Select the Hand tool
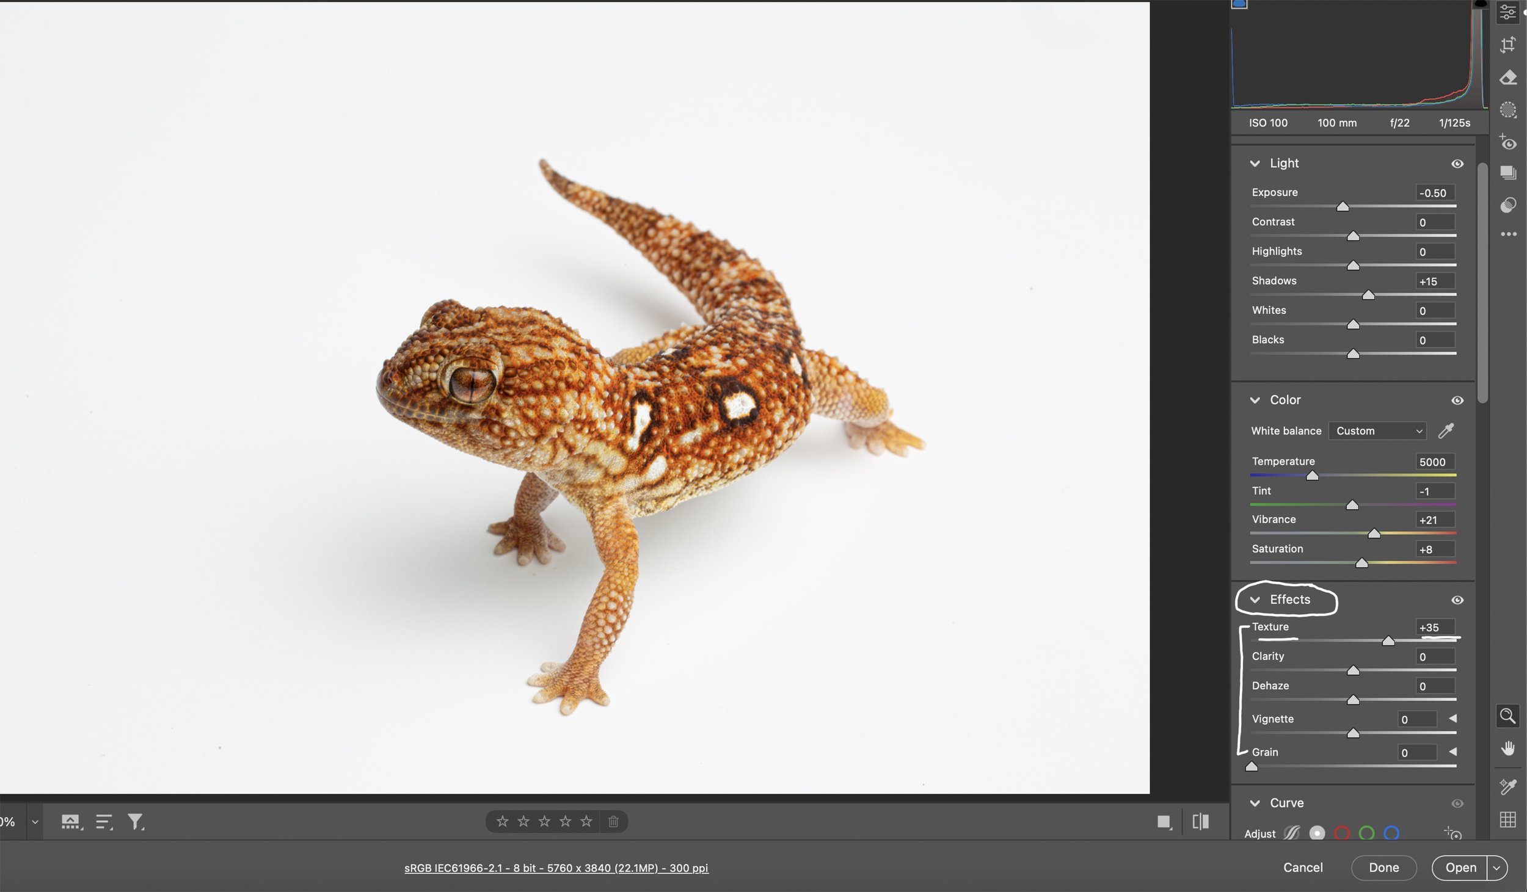The image size is (1527, 892). click(1507, 749)
